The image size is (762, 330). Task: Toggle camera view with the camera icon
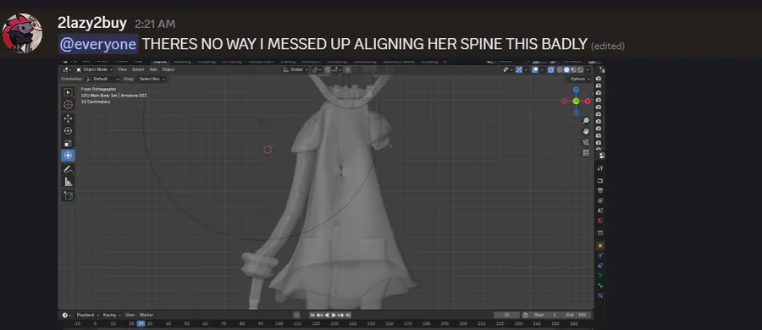point(586,142)
